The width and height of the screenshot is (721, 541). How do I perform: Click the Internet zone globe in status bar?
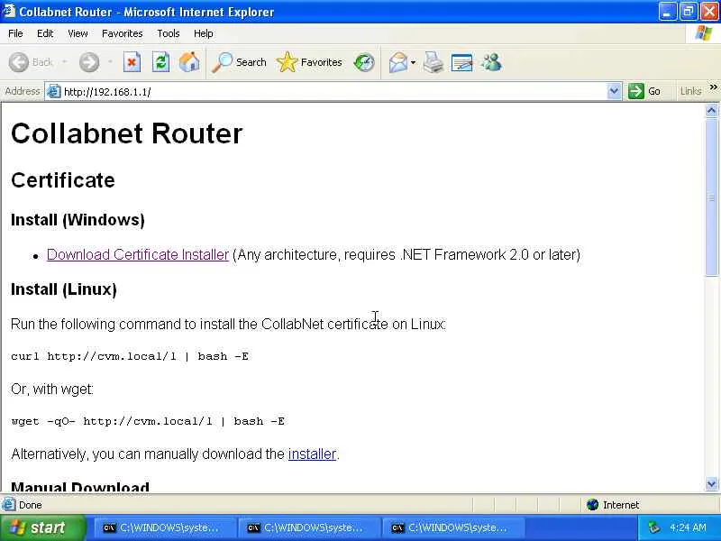[592, 505]
